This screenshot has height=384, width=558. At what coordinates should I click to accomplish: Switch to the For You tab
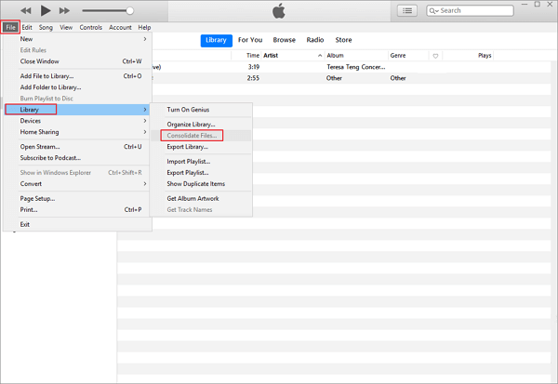[250, 40]
